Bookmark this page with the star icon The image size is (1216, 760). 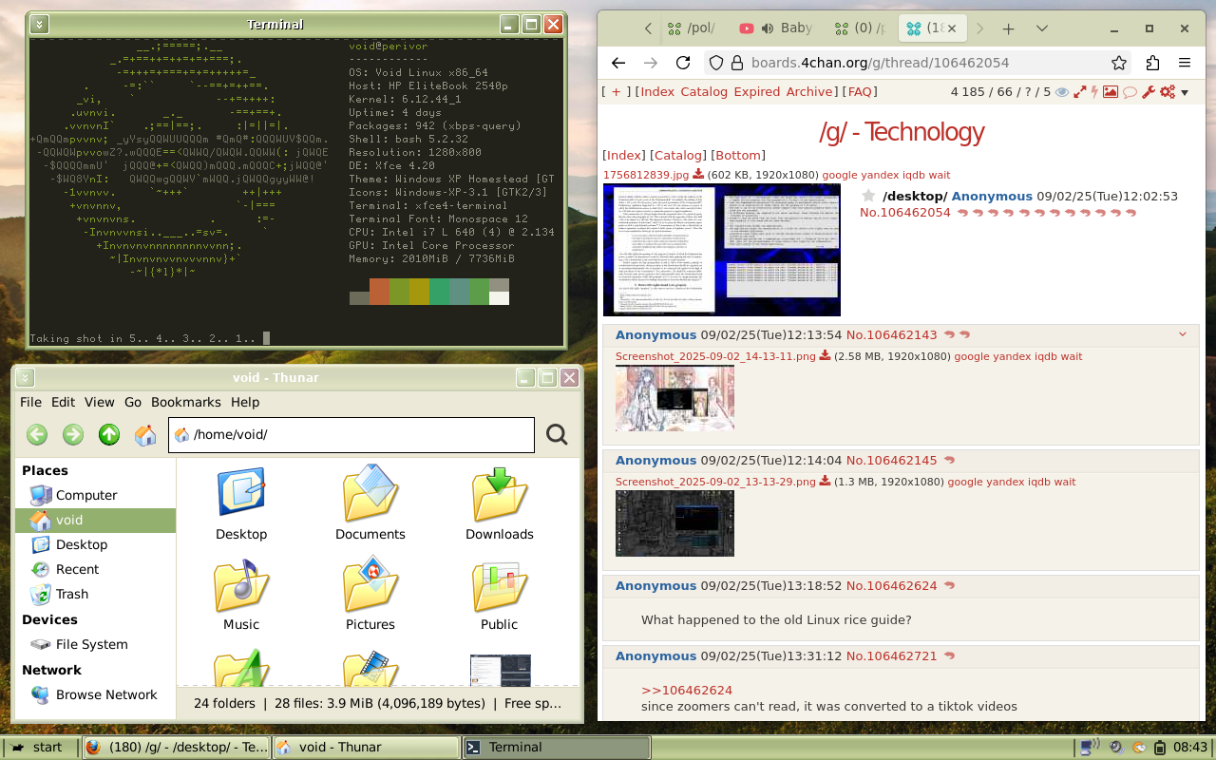point(1119,63)
